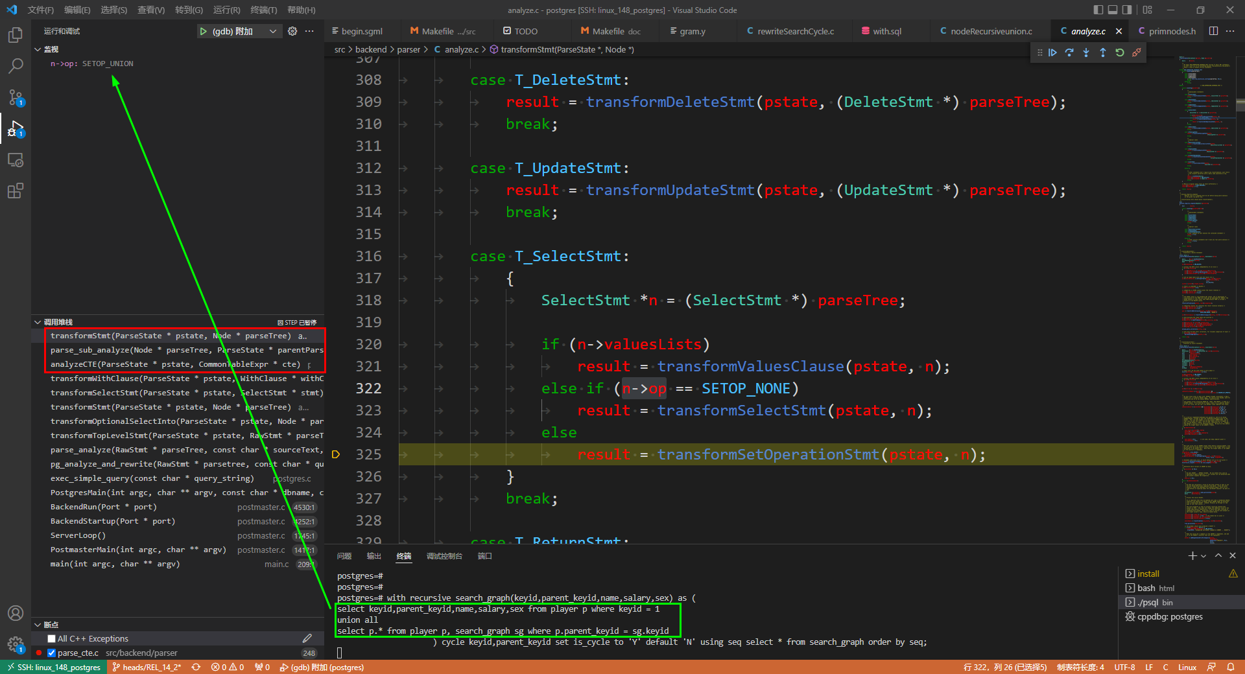Screen dimensions: 1245x674
Task: Collapse the 监视 watch section
Action: point(38,49)
